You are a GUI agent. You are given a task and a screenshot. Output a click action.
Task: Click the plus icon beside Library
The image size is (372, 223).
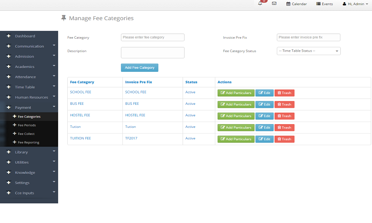pos(9,152)
